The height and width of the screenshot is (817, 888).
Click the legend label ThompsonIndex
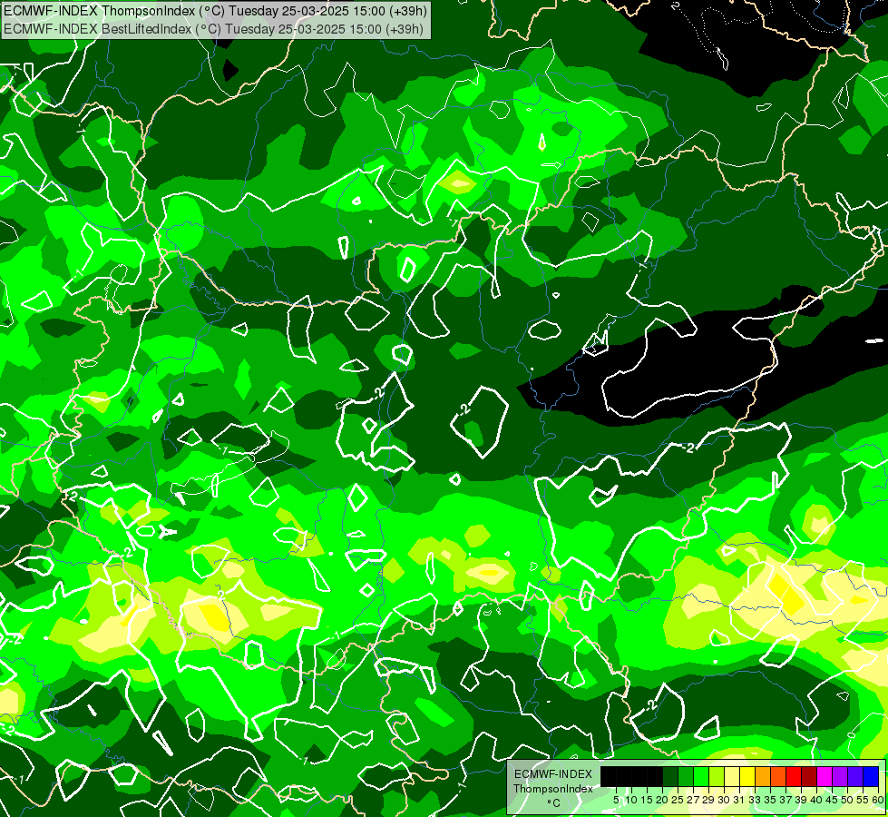pyautogui.click(x=553, y=789)
